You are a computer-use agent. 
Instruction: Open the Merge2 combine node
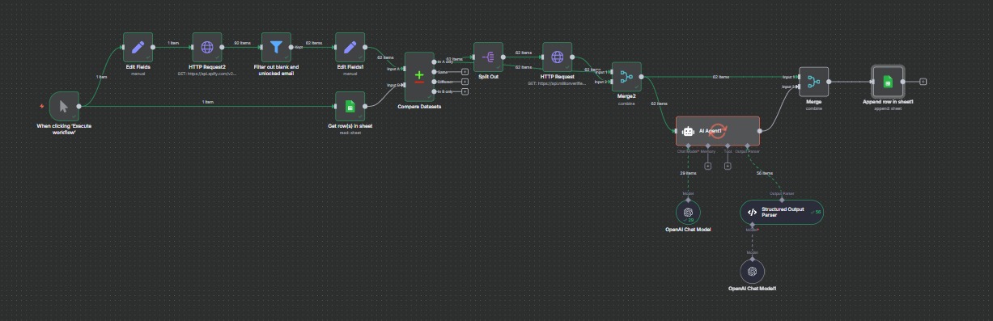pyautogui.click(x=627, y=76)
